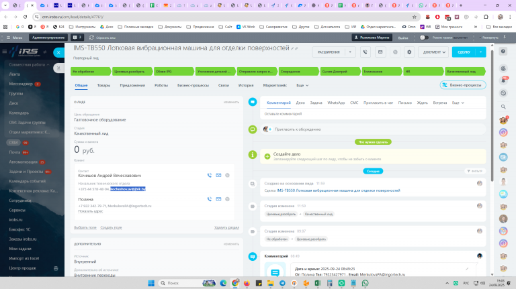Select WhatsApp tab in timeline
The image size is (516, 289).
point(336,103)
